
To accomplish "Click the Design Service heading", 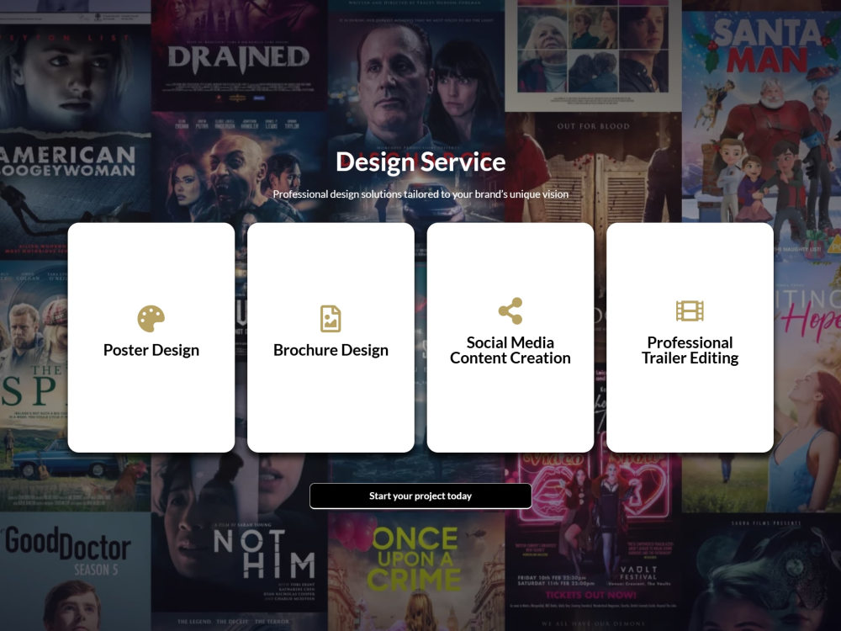I will [420, 162].
